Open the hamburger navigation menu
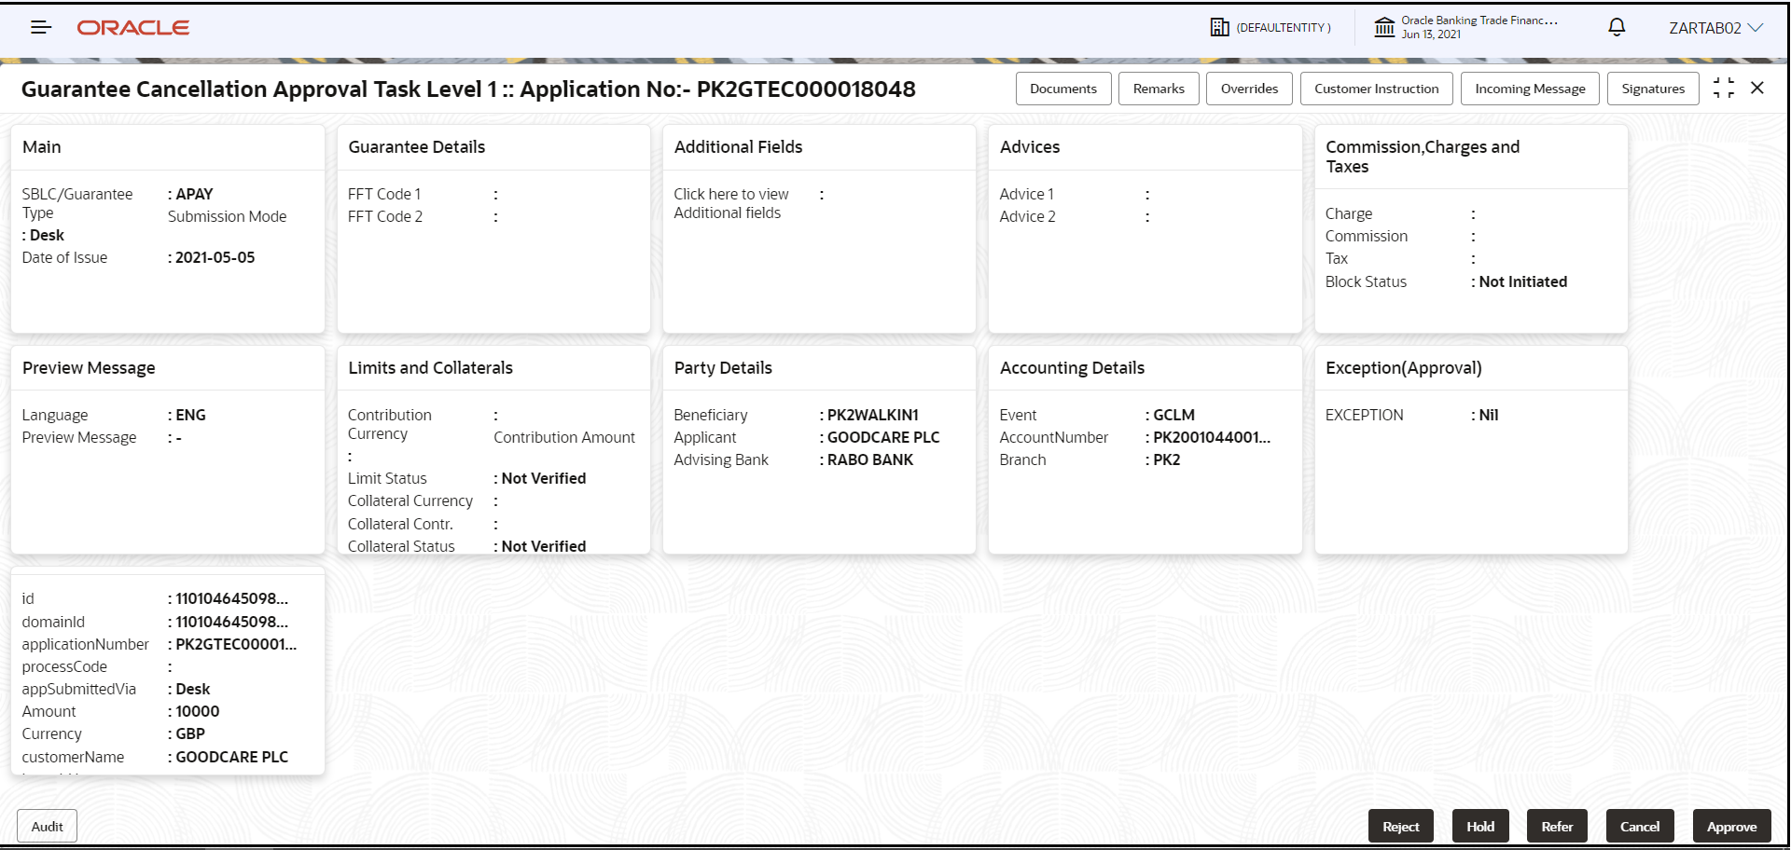The image size is (1791, 850). click(40, 27)
